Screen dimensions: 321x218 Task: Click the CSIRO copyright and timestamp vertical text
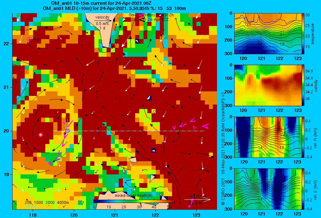223,149
